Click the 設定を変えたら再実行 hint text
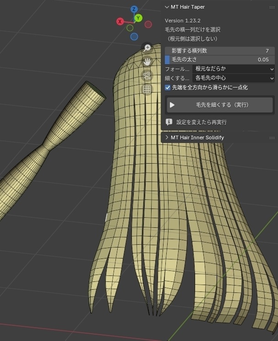 coord(202,122)
